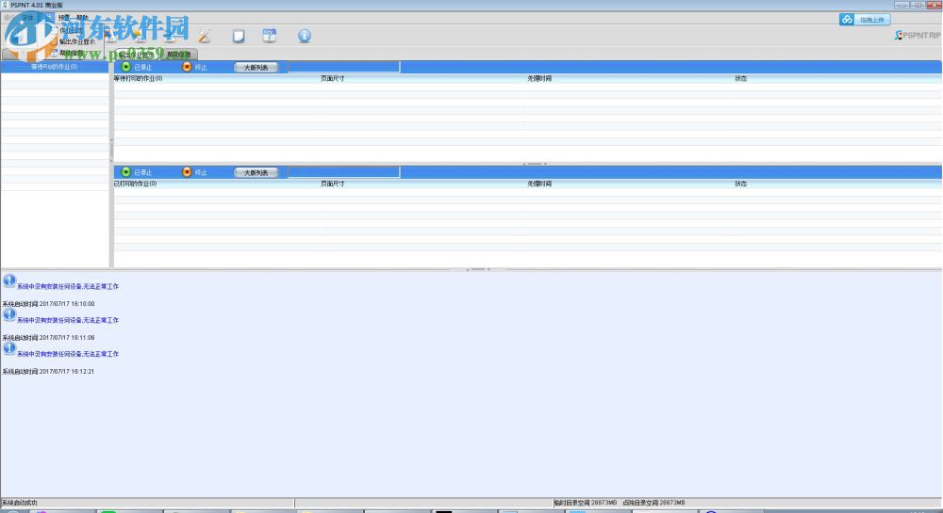
Task: Click the PSPNT 4.01 window title
Action: coord(36,5)
